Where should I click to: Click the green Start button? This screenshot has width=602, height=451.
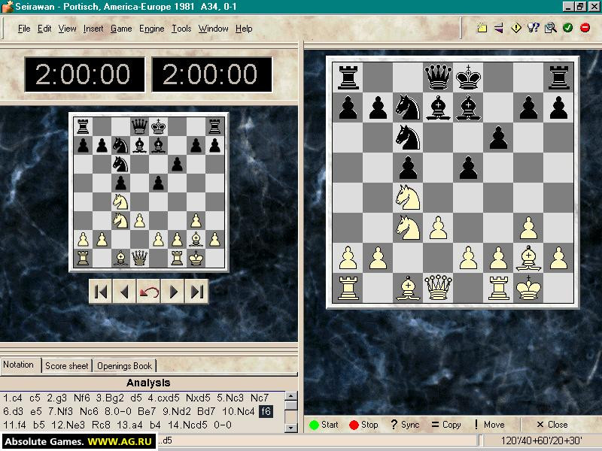pyautogui.click(x=324, y=425)
